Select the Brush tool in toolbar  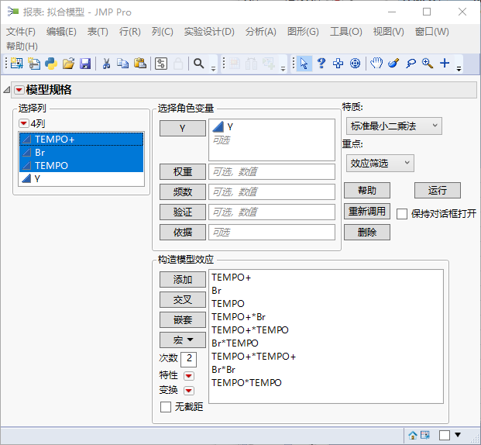coord(393,64)
